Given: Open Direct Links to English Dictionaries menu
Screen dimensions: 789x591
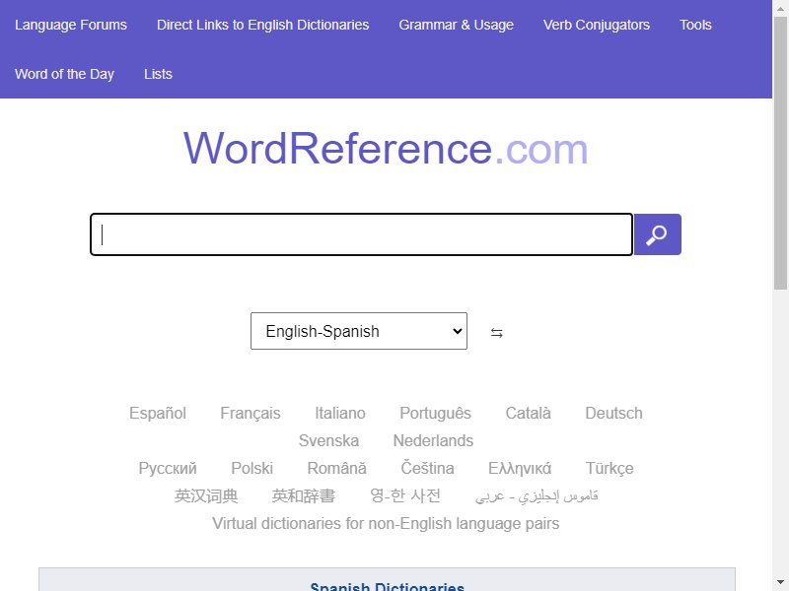Looking at the screenshot, I should (x=263, y=25).
